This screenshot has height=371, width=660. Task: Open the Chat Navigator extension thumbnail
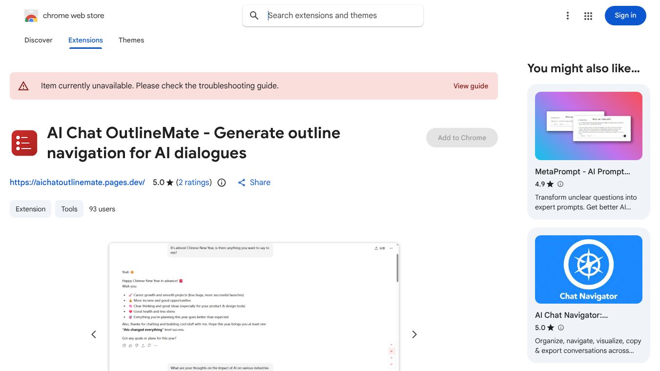[x=588, y=269]
